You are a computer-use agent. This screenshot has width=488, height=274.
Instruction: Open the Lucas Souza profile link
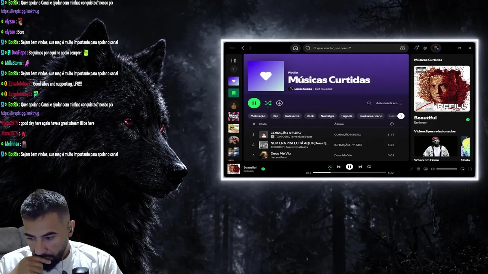pos(303,89)
